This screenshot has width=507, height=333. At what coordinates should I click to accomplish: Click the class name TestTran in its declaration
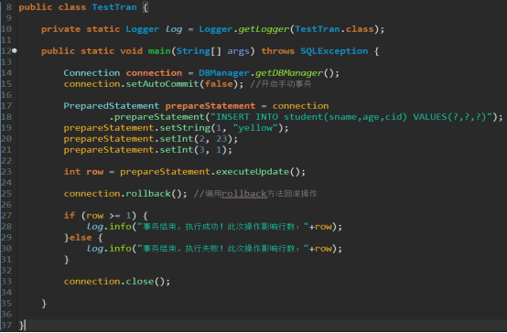click(114, 7)
